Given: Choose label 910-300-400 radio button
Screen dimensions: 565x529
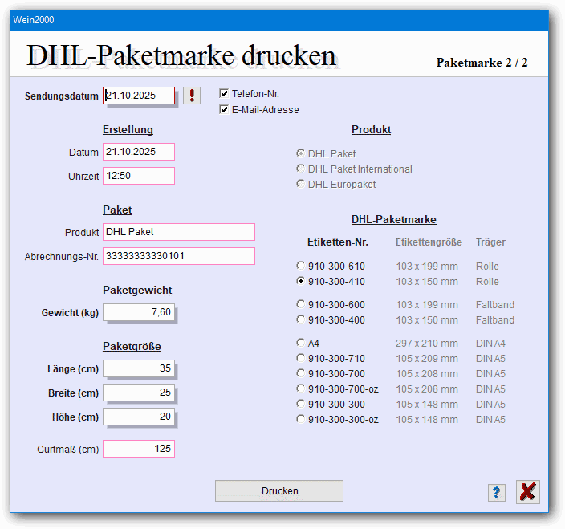Looking at the screenshot, I should point(301,320).
